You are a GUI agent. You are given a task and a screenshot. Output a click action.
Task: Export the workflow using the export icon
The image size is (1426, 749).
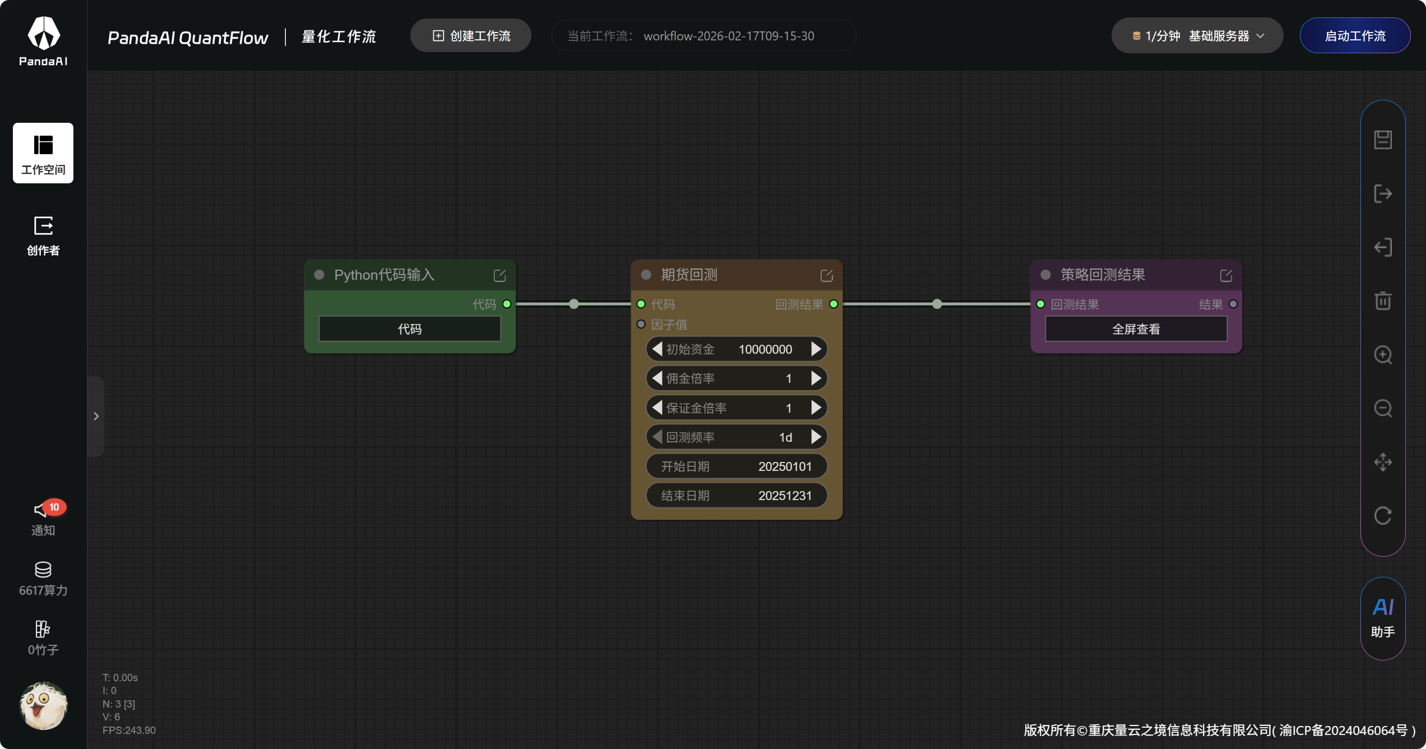(1383, 193)
